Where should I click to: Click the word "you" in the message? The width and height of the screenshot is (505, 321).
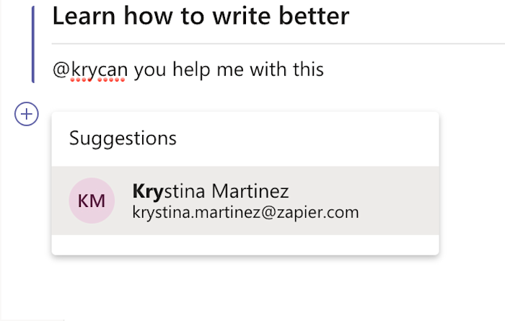(x=150, y=71)
